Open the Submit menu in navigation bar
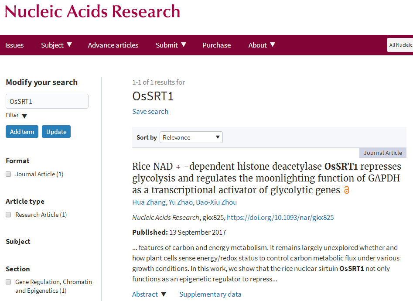Viewport: 413px width, 301px height. click(x=171, y=45)
